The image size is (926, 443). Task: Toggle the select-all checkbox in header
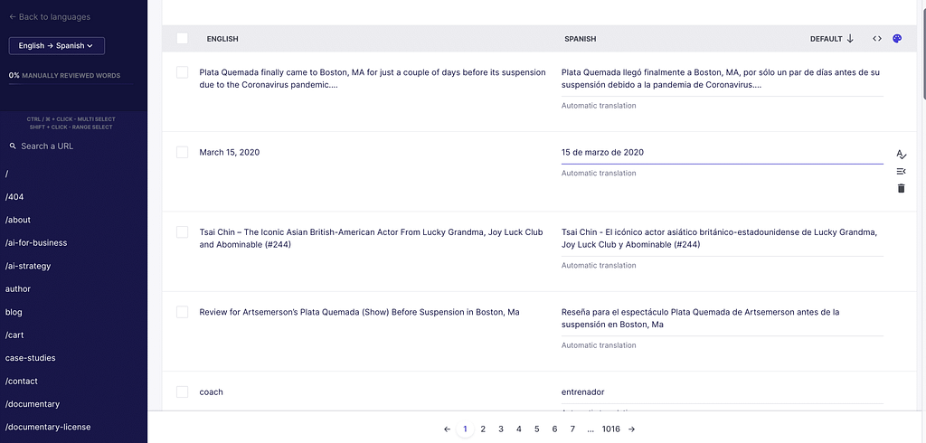tap(182, 39)
